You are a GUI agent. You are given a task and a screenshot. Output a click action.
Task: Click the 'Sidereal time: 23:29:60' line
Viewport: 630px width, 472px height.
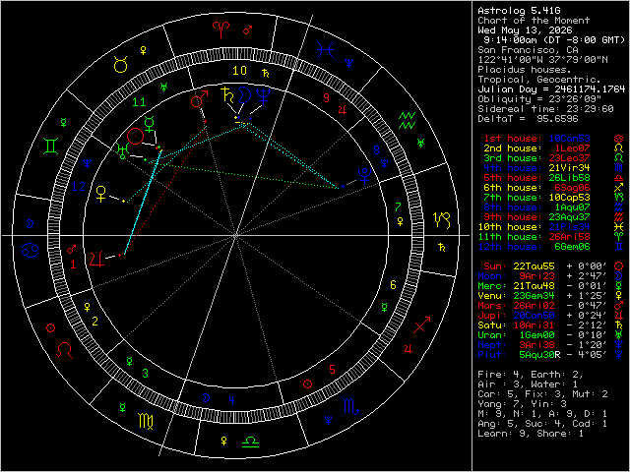click(545, 109)
